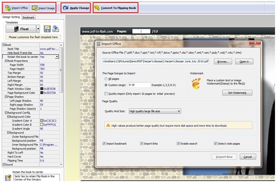The image size is (276, 182).
Task: Click the Gradient Color A swatch
Action: (x=42, y=121)
